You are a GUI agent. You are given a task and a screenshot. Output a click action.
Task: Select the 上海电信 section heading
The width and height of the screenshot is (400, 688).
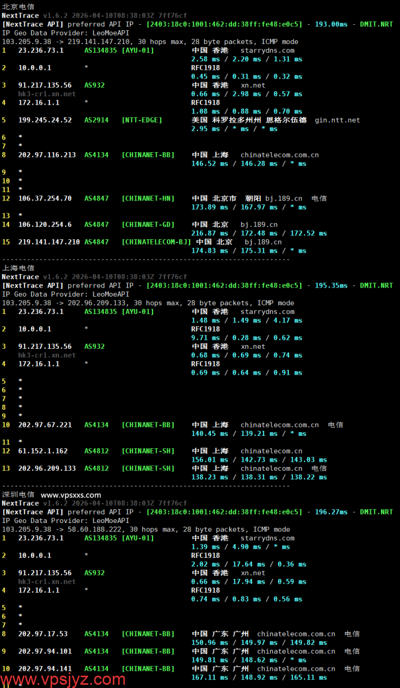pyautogui.click(x=18, y=268)
